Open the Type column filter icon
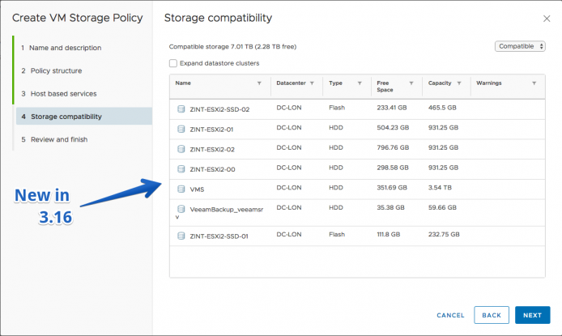Screen dimensions: 562x336 click(360, 83)
